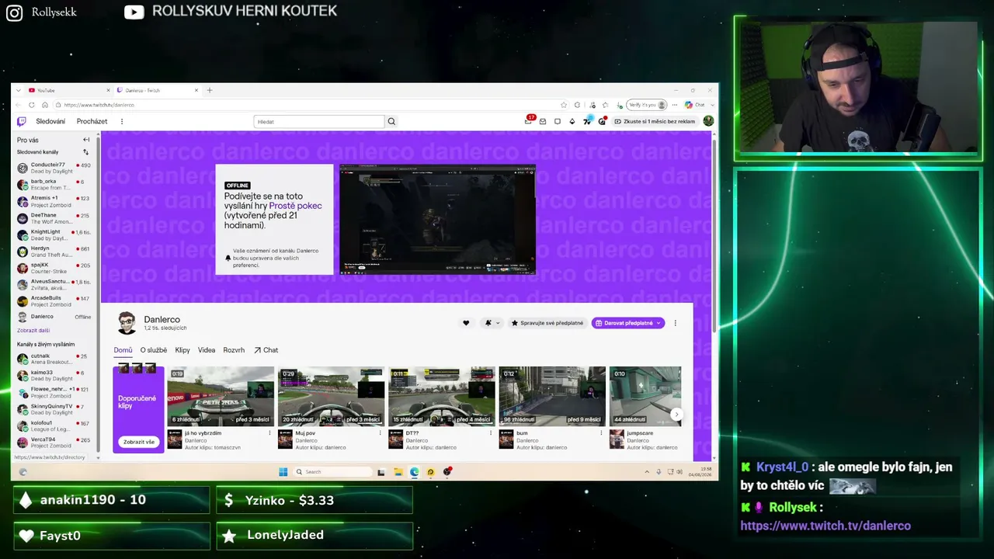Open the 'Muj pov' clip thumbnail
This screenshot has height=559, width=994.
330,396
